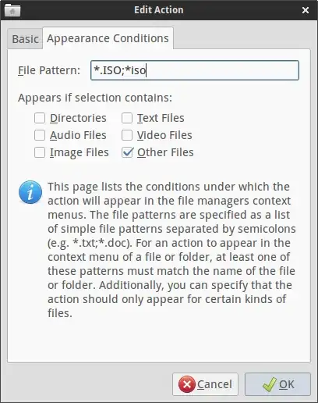Viewport: 318px width, 403px height.
Task: Enable the Text Files checkbox
Action: point(127,118)
